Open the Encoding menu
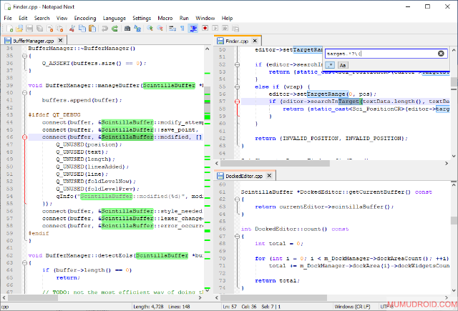 tap(85, 18)
